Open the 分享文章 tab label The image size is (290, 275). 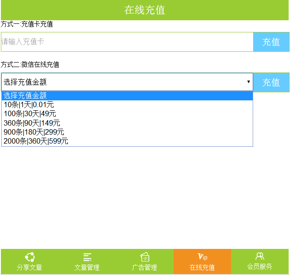[30, 267]
